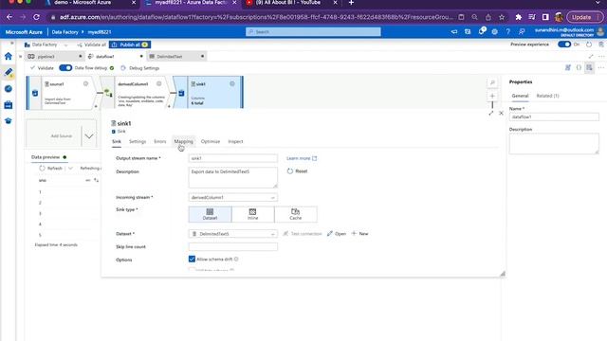The height and width of the screenshot is (341, 607).
Task: Toggle Preview experience switch
Action: tap(564, 45)
